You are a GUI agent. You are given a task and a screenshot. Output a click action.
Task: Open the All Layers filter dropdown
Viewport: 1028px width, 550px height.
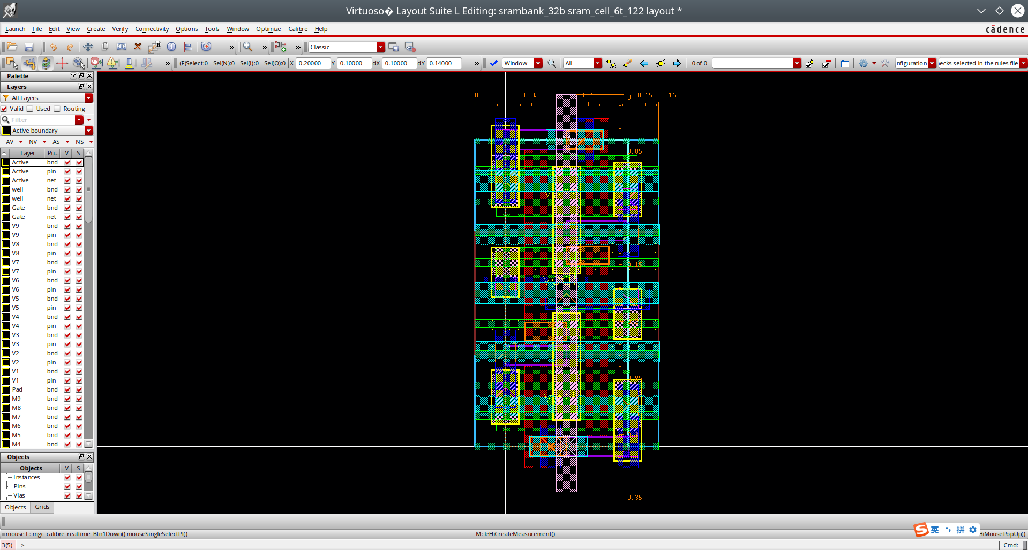(89, 98)
